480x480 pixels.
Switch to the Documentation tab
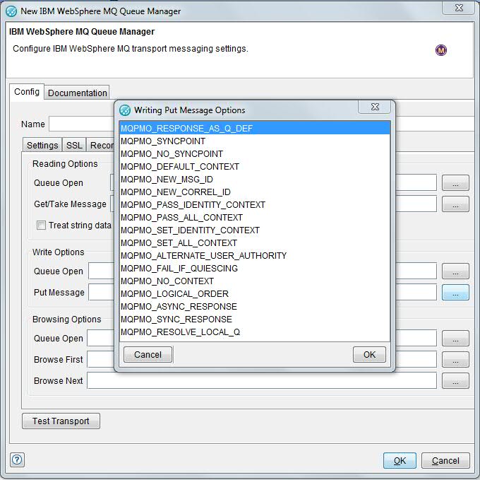[x=77, y=93]
